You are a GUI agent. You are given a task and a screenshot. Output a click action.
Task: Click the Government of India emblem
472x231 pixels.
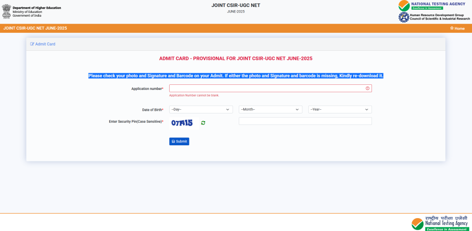pyautogui.click(x=6, y=12)
